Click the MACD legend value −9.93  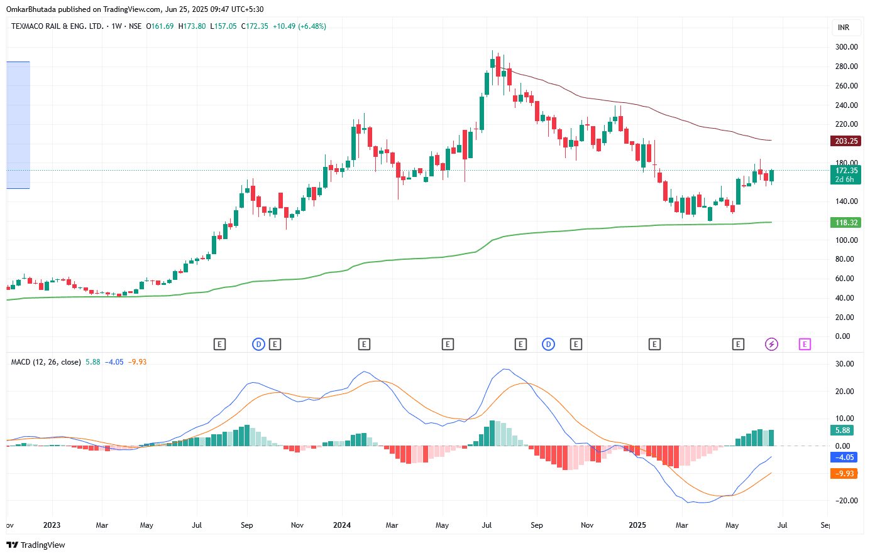tap(137, 362)
